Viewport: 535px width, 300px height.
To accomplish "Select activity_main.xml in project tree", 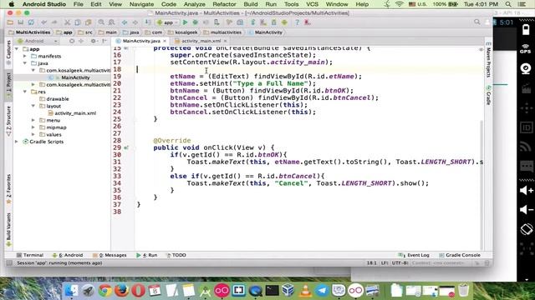I will click(x=75, y=113).
